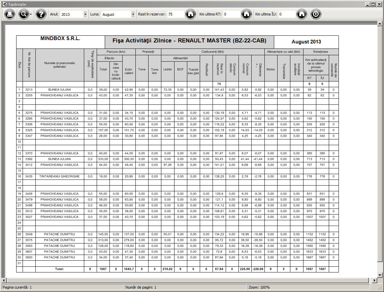
Task: Click the Rest în rezervor input field
Action: pyautogui.click(x=175, y=14)
